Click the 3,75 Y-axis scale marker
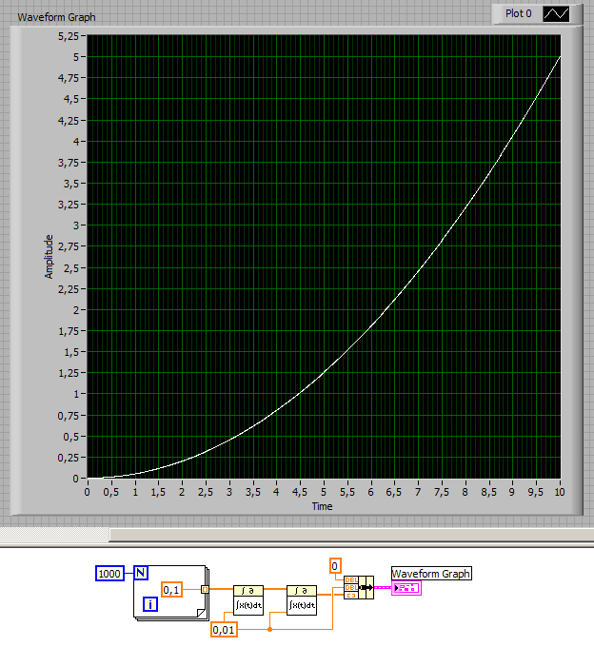 (69, 163)
